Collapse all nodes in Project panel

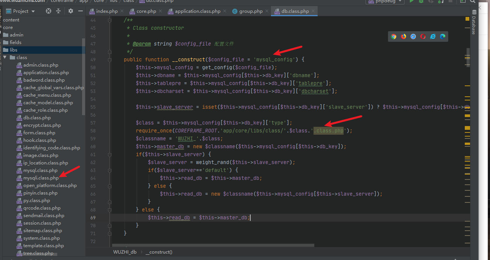(x=58, y=11)
